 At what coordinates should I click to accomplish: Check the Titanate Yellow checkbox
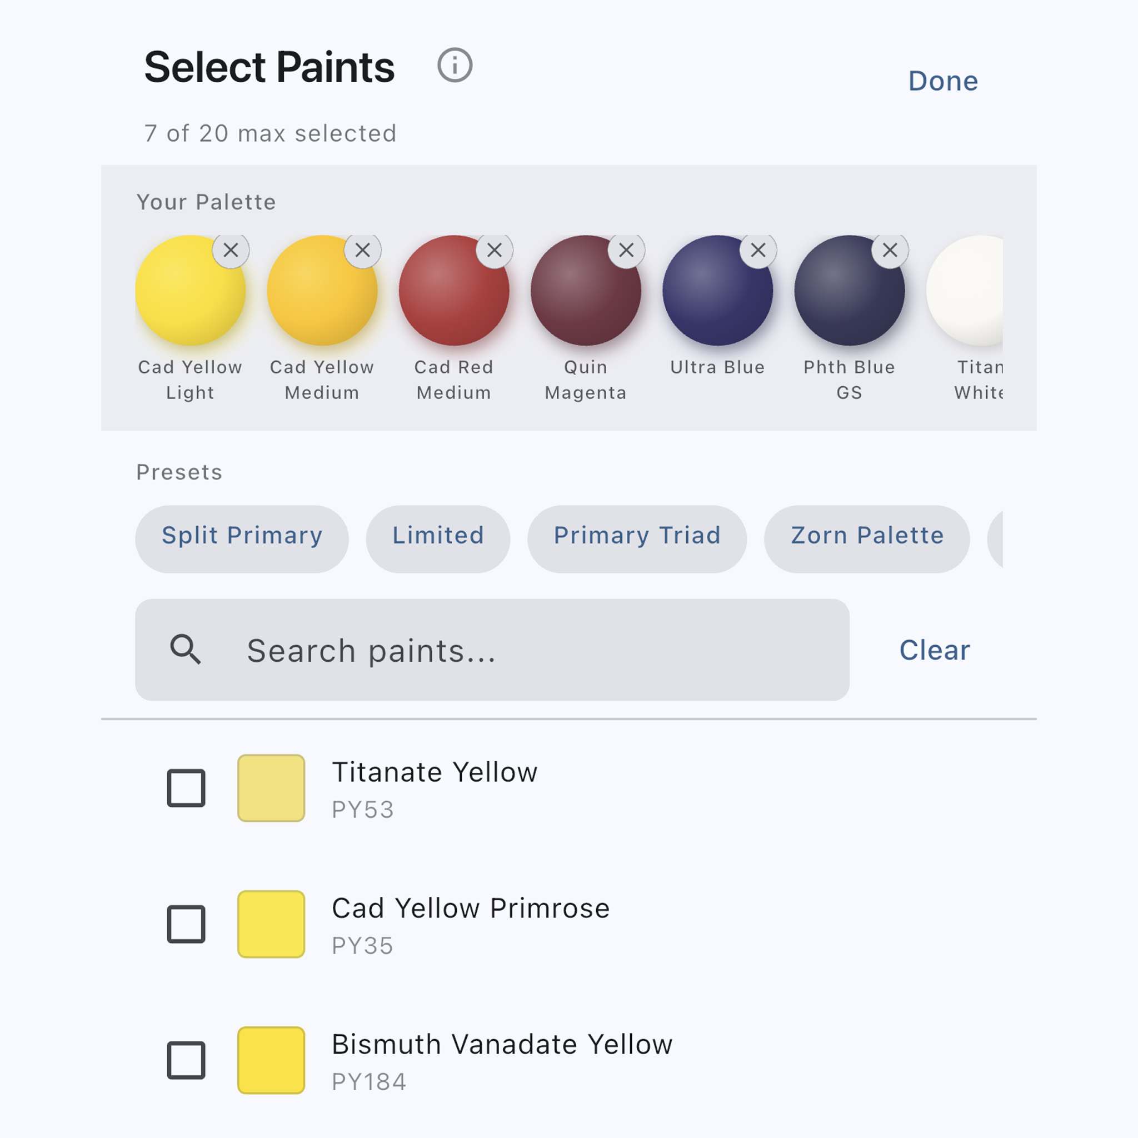click(186, 787)
